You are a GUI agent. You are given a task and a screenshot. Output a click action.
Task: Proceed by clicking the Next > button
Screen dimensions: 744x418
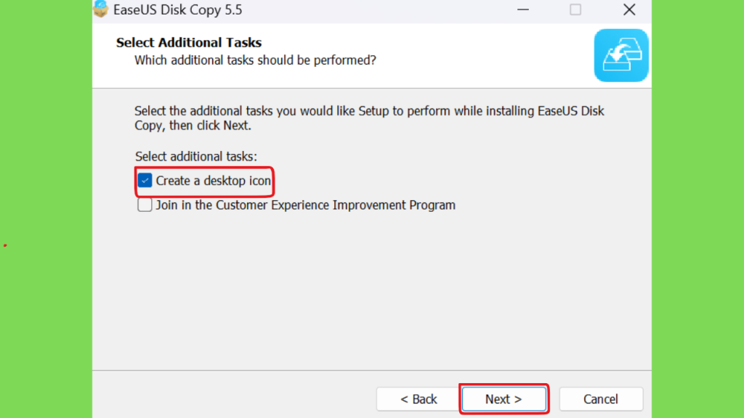click(x=504, y=399)
